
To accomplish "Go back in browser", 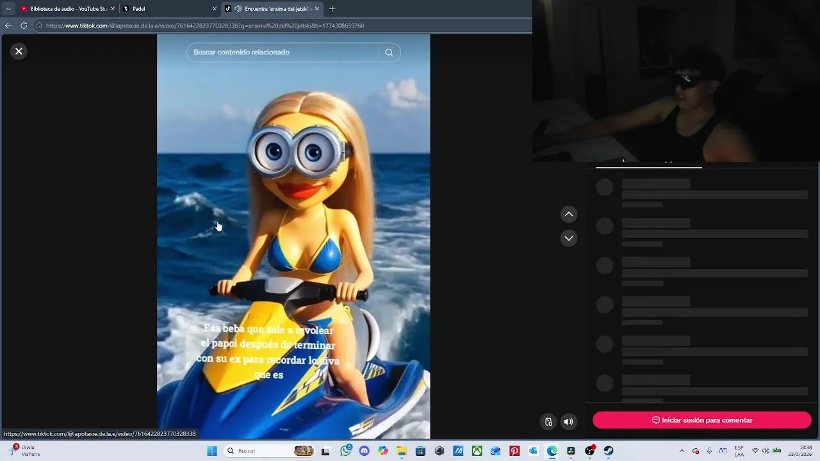I will tap(8, 26).
